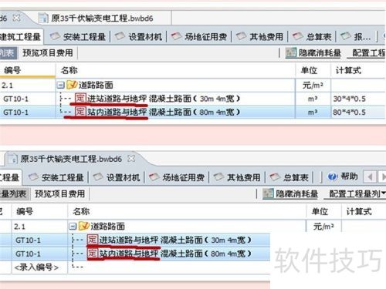Open the 场地征用费 tab in the bottom window
Image resolution: width=386 pixels, height=289 pixels.
pos(178,177)
